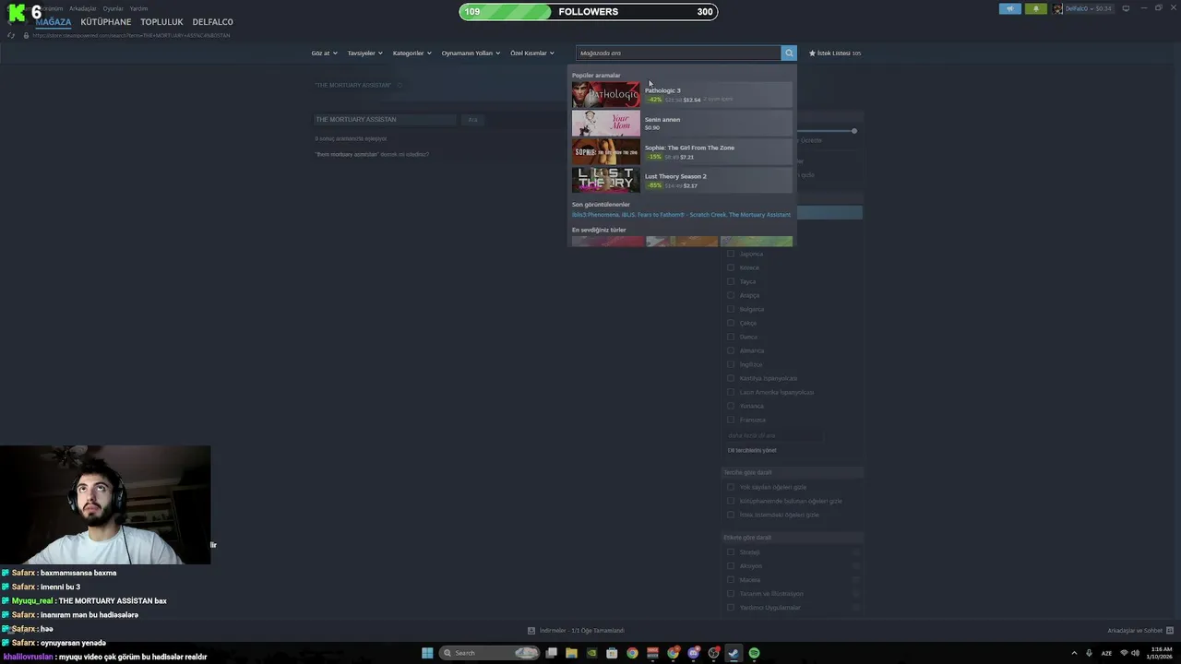Click the Steam VR/big picture monitor icon
The width and height of the screenshot is (1181, 664).
(1126, 8)
